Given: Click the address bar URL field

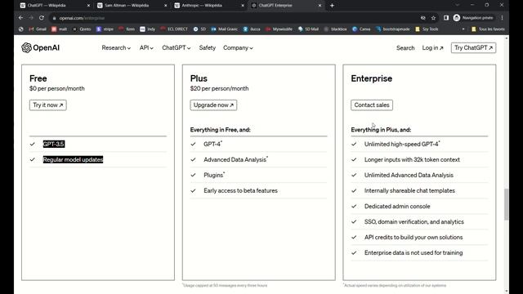Looking at the screenshot, I should pyautogui.click(x=234, y=18).
